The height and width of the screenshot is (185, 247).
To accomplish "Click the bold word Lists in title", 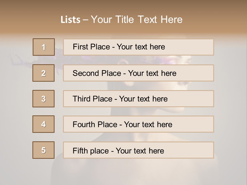I will pyautogui.click(x=70, y=20).
